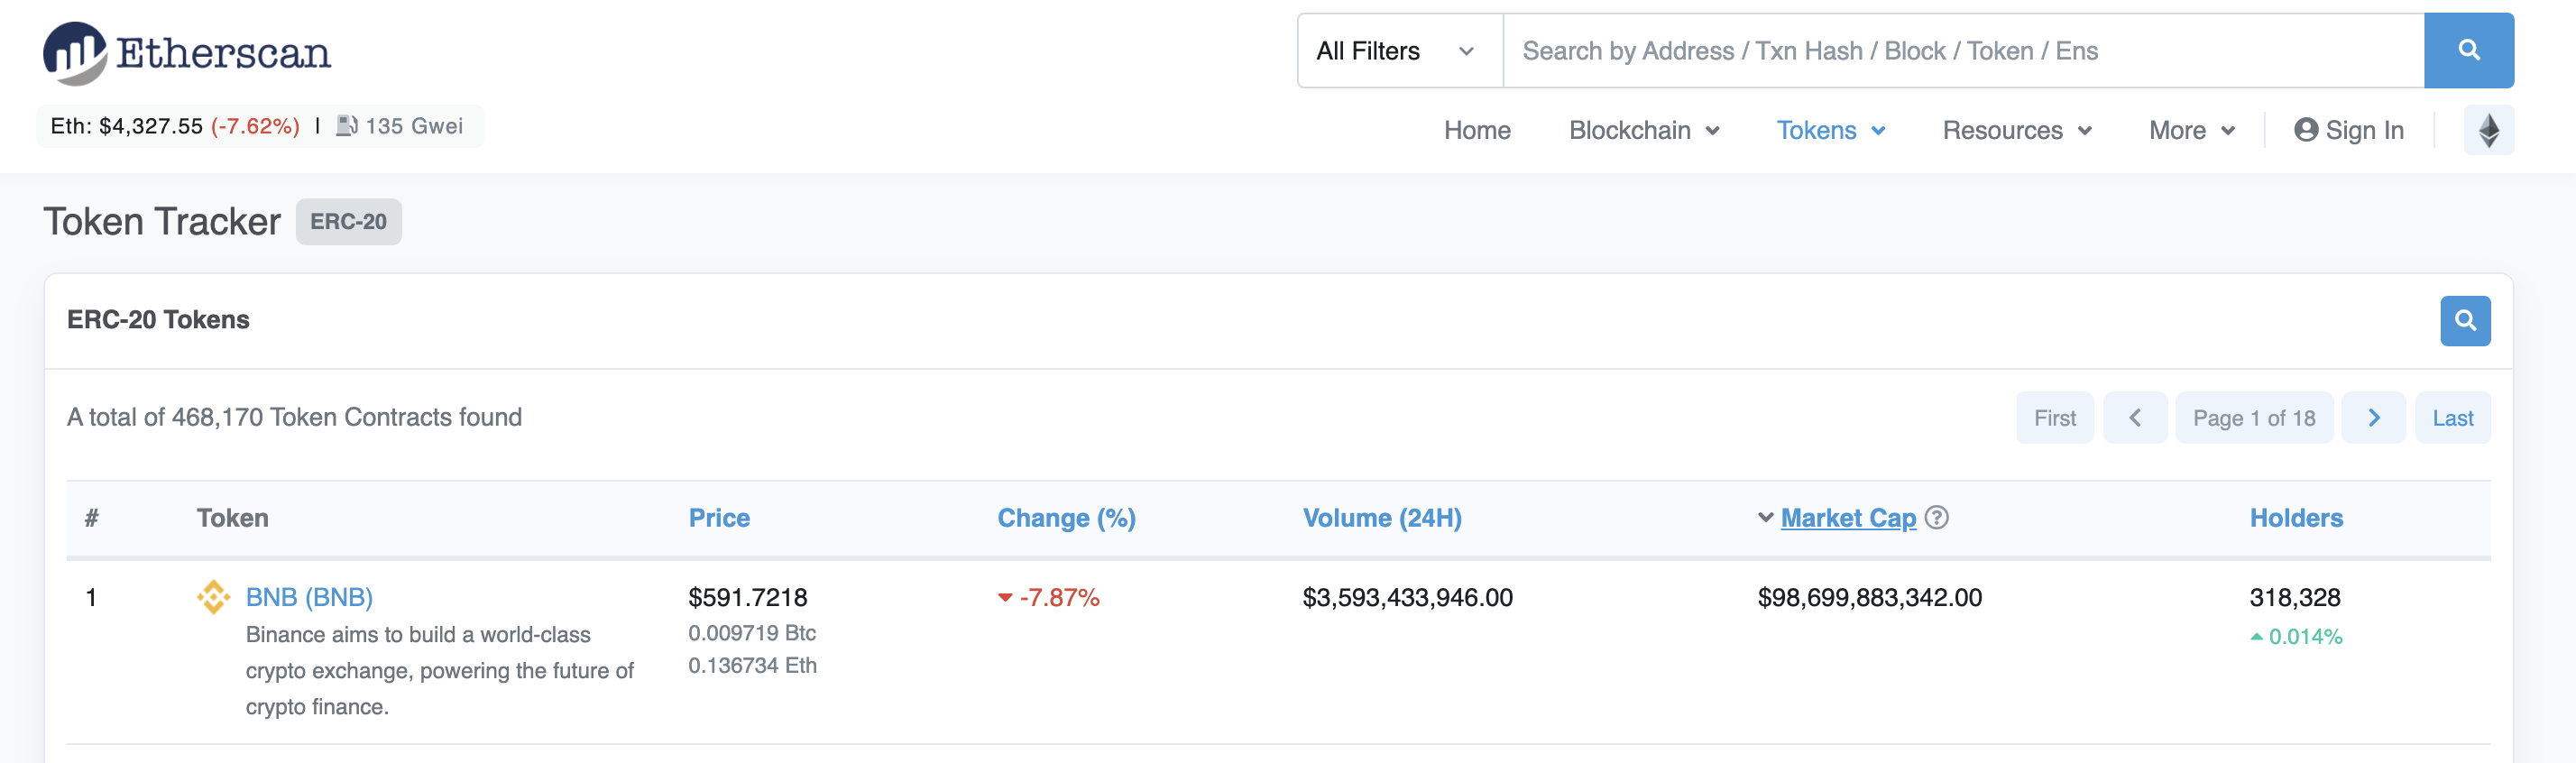Click the Etherscan logo
The height and width of the screenshot is (763, 2576).
pos(187,53)
